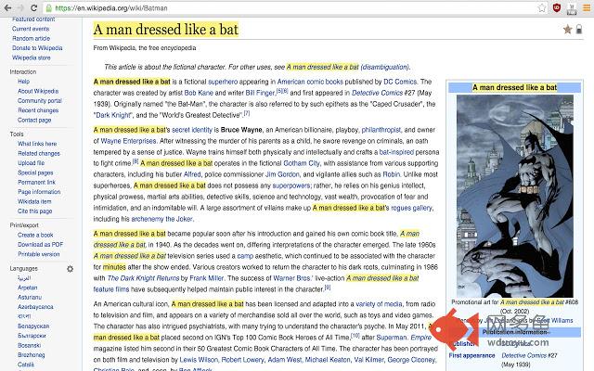Open the red shield extension icon

[557, 7]
